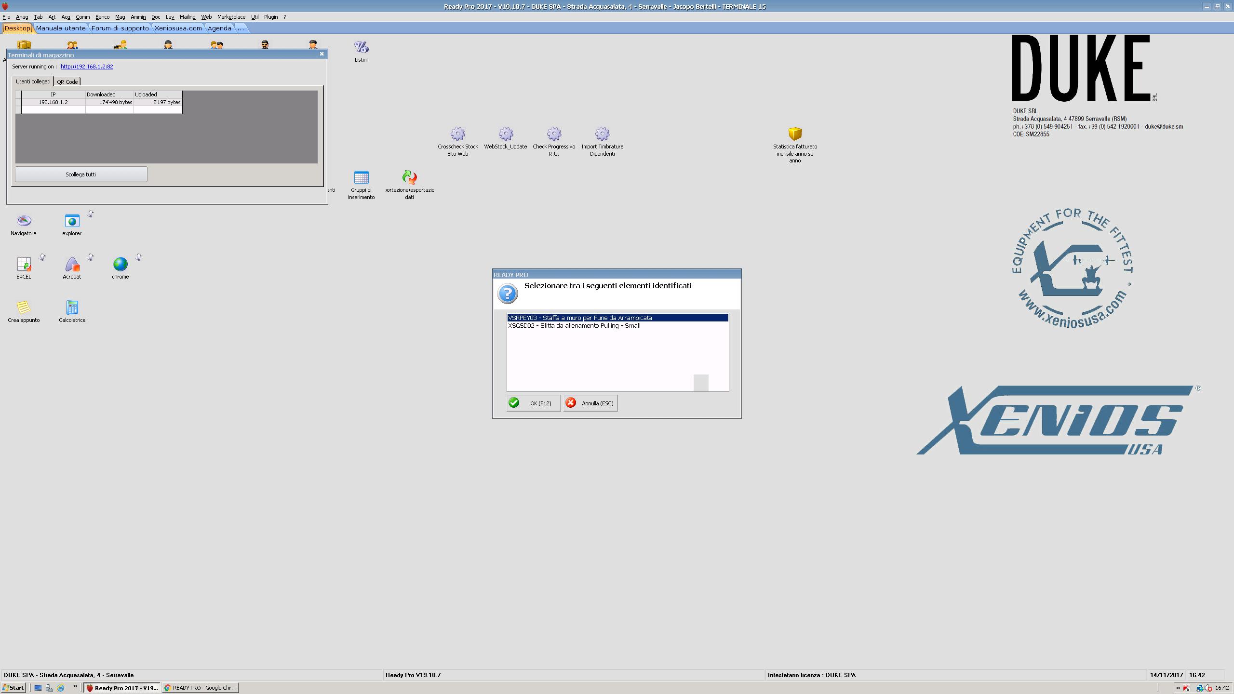Switch to Forum di supporto tab
Screen dimensions: 1234x694
click(x=120, y=28)
